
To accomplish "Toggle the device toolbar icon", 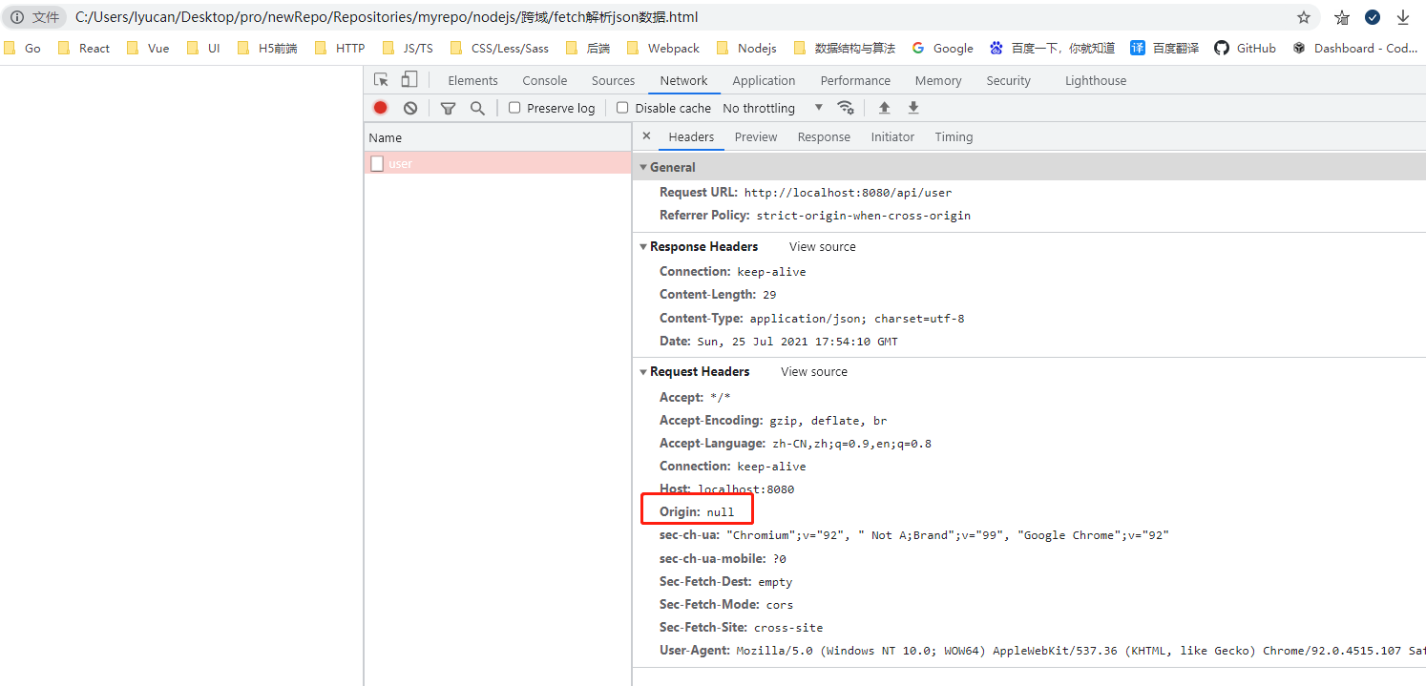I will [x=409, y=80].
